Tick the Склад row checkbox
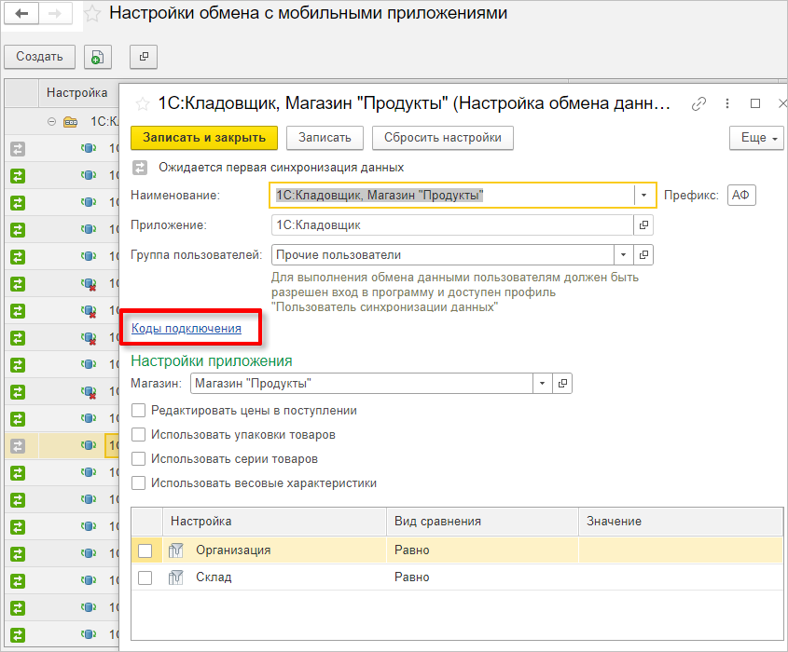This screenshot has height=652, width=788. 145,577
